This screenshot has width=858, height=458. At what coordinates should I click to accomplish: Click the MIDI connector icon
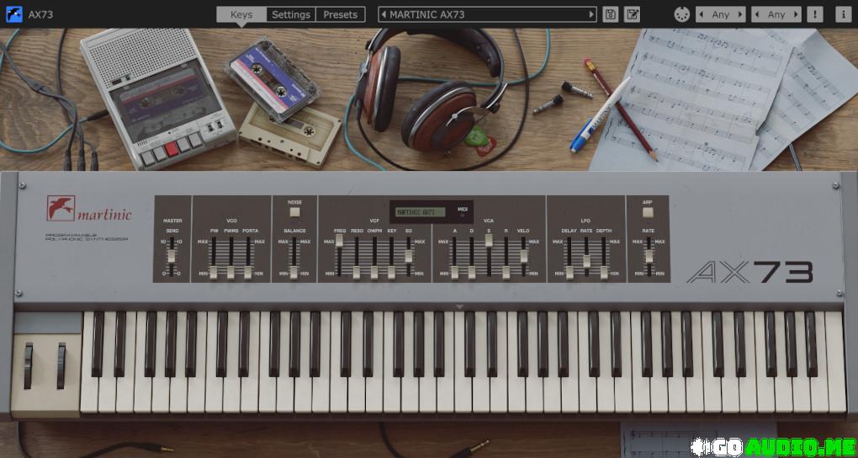click(682, 15)
